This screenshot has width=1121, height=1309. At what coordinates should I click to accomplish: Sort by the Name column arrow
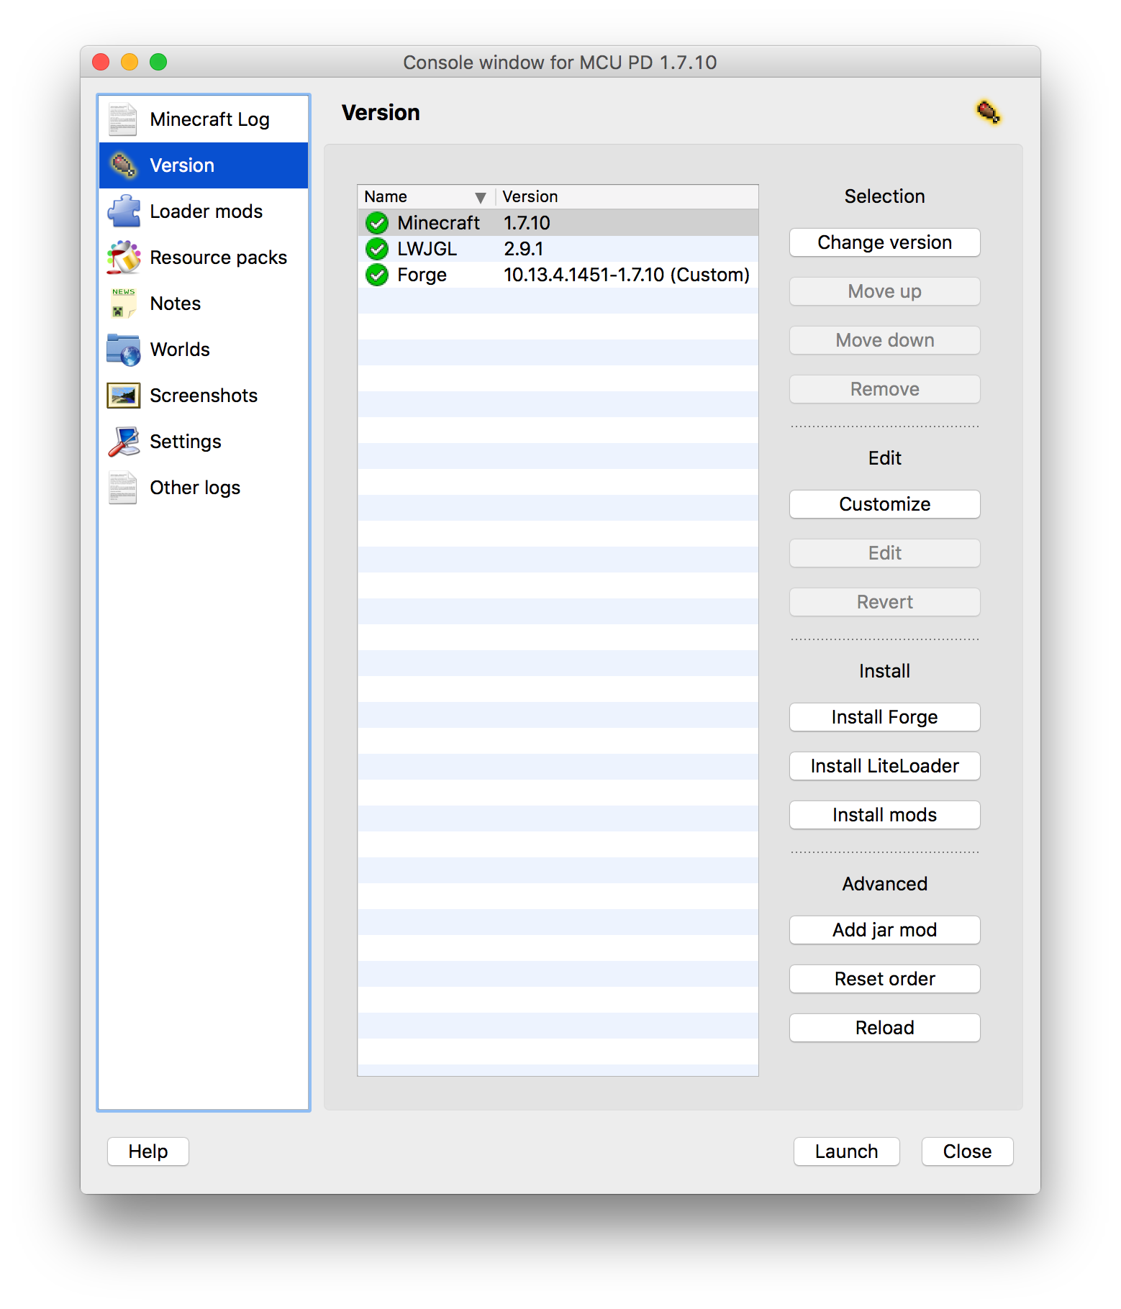coord(481,197)
